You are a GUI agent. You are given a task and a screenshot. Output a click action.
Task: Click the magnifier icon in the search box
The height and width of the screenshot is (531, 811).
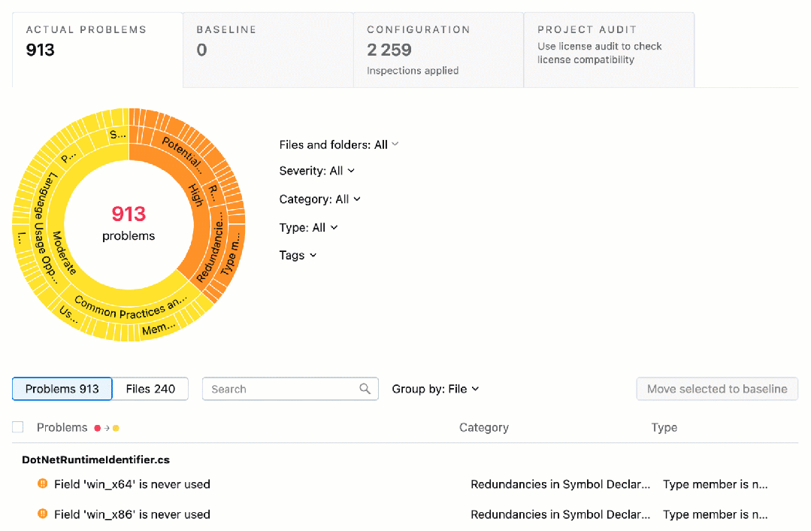pyautogui.click(x=365, y=389)
